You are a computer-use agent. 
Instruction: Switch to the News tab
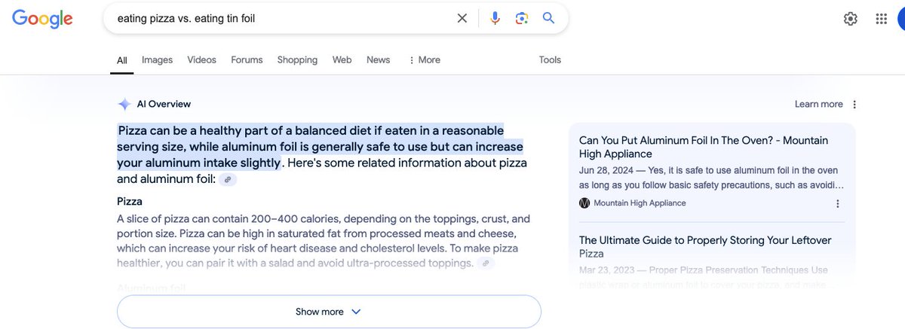(379, 60)
